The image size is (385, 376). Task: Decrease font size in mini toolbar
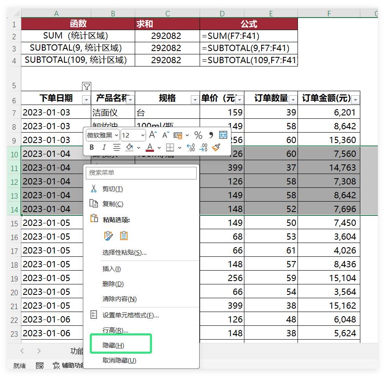(x=166, y=135)
